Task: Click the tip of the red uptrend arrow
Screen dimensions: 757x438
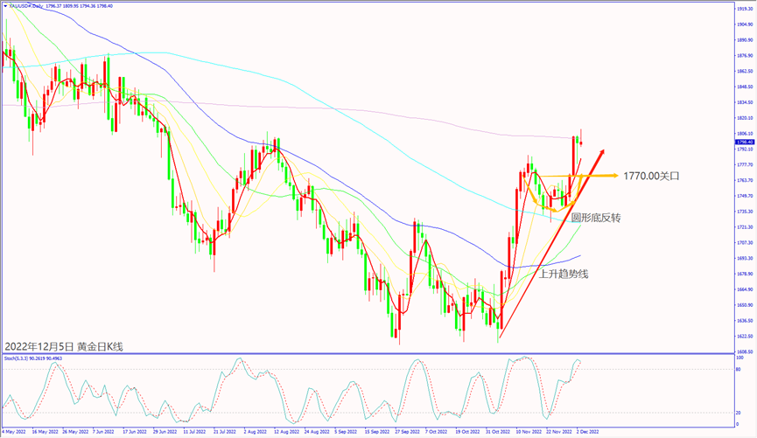Action: 602,152
